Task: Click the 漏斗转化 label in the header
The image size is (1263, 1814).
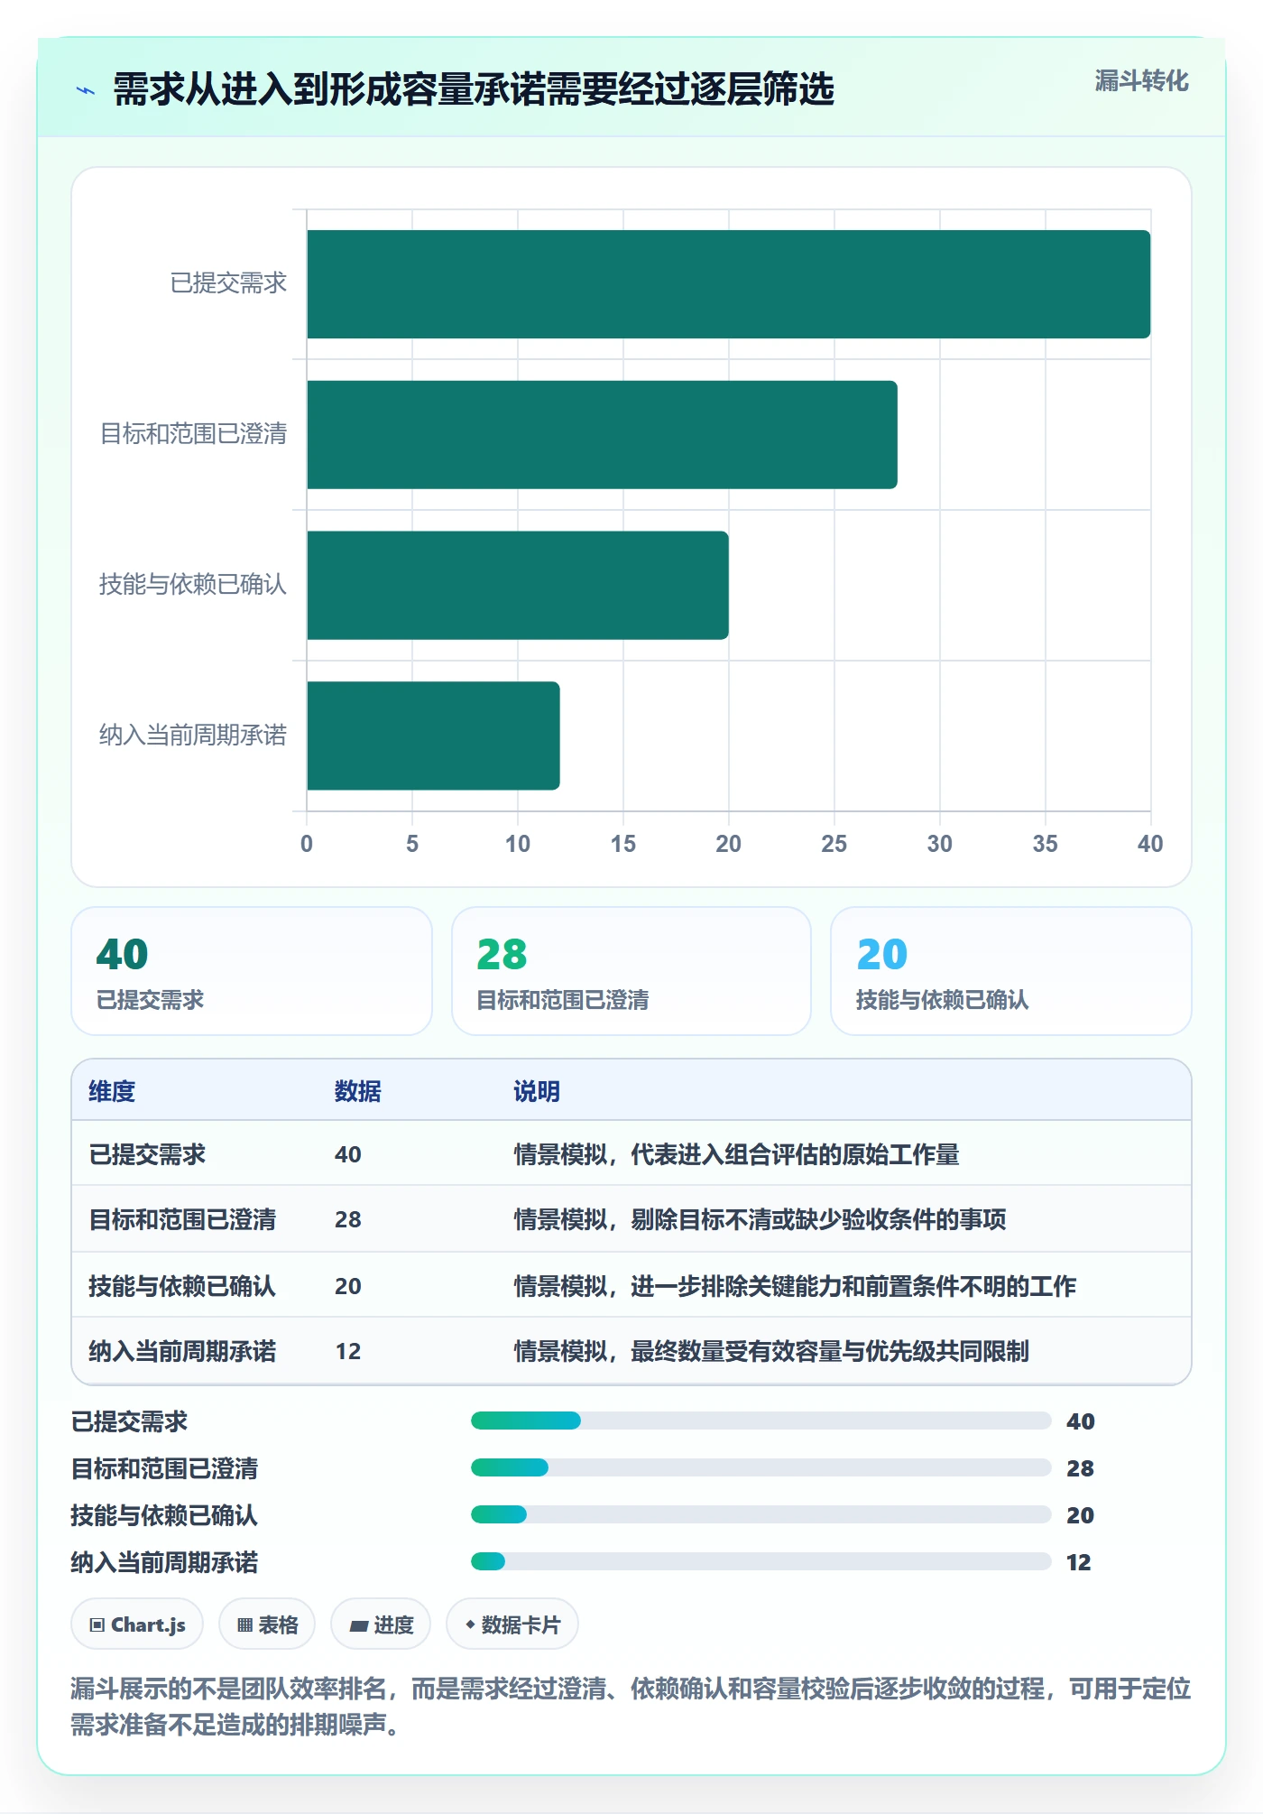Action: coord(1141,81)
